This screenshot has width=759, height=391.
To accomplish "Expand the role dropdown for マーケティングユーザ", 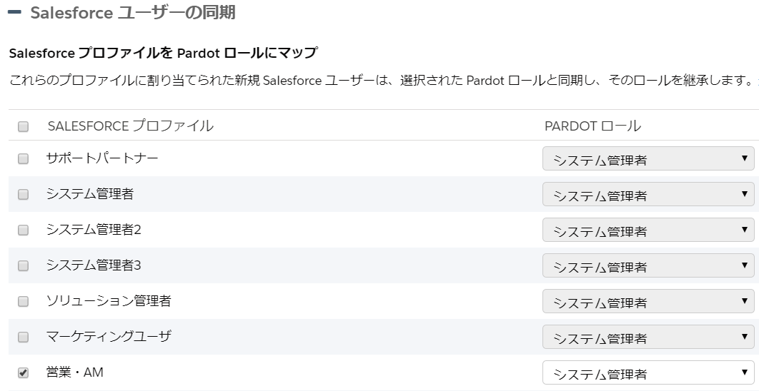I will pos(648,337).
